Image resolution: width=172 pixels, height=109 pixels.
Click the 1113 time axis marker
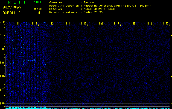tap(51, 23)
